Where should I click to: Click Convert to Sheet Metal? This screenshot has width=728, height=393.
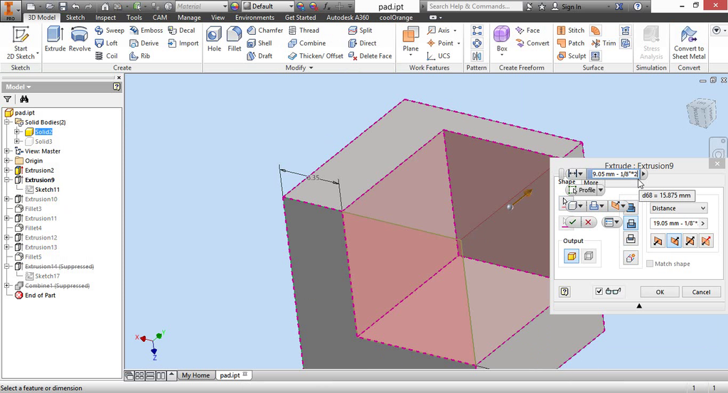click(x=688, y=43)
